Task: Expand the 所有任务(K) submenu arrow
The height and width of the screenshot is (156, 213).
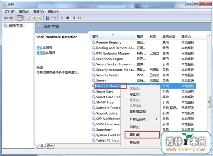Action: (x=157, y=119)
